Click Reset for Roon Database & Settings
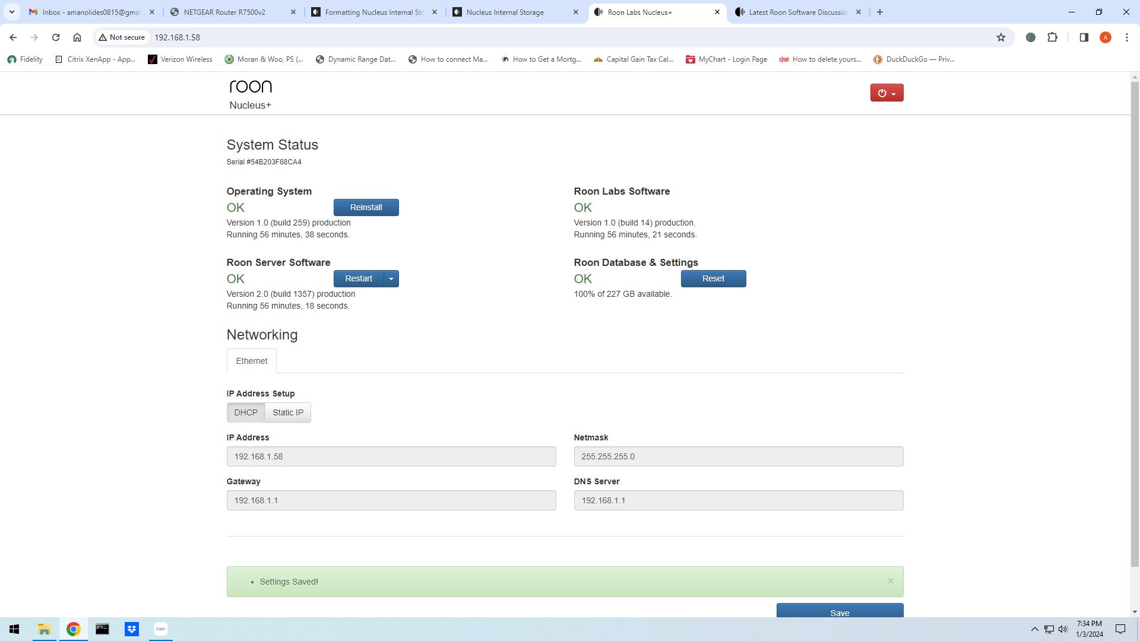The width and height of the screenshot is (1140, 641). 713,279
